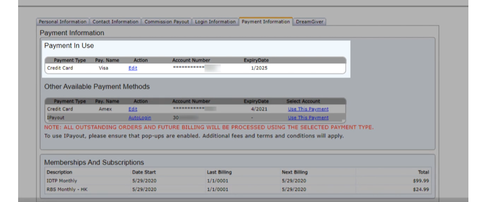
Task: Edit the Visa credit card
Action: 132,68
